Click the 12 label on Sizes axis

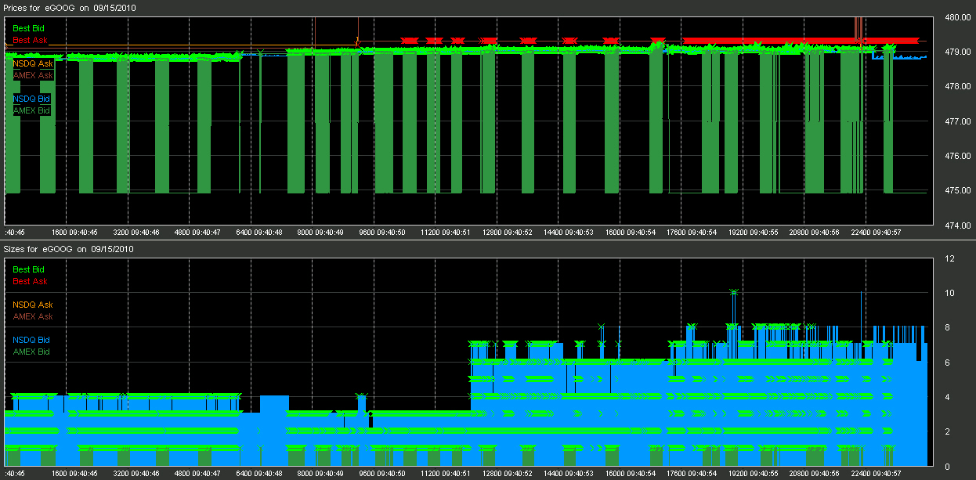(x=949, y=258)
